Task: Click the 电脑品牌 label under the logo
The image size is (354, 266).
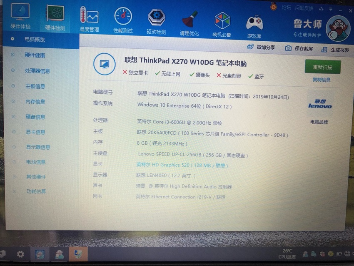Action: point(319,122)
